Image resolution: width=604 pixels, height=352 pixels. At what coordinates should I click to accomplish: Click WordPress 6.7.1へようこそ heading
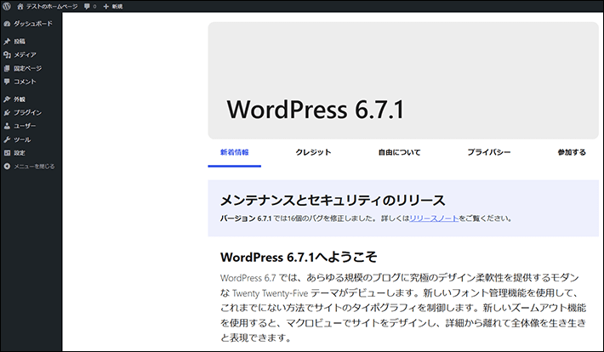tap(299, 258)
